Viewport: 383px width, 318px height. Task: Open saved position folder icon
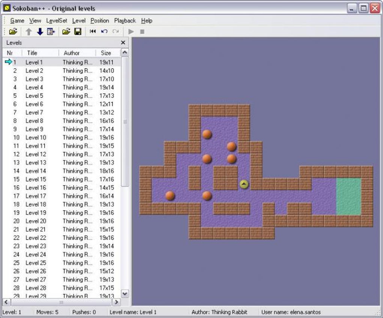tap(66, 31)
